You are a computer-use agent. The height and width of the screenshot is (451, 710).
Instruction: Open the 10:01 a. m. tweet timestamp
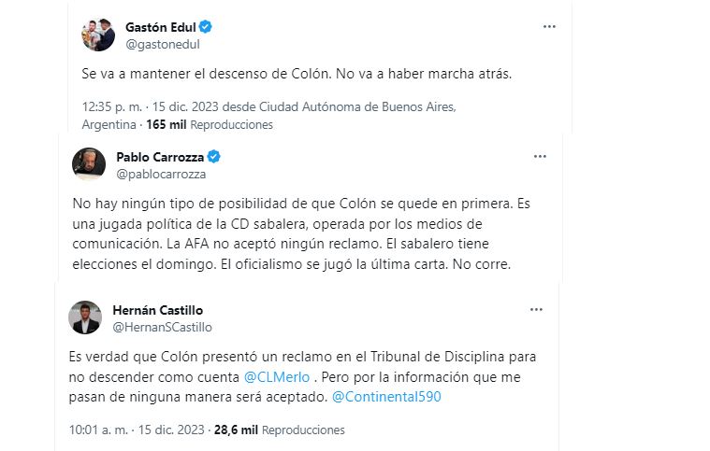point(98,430)
